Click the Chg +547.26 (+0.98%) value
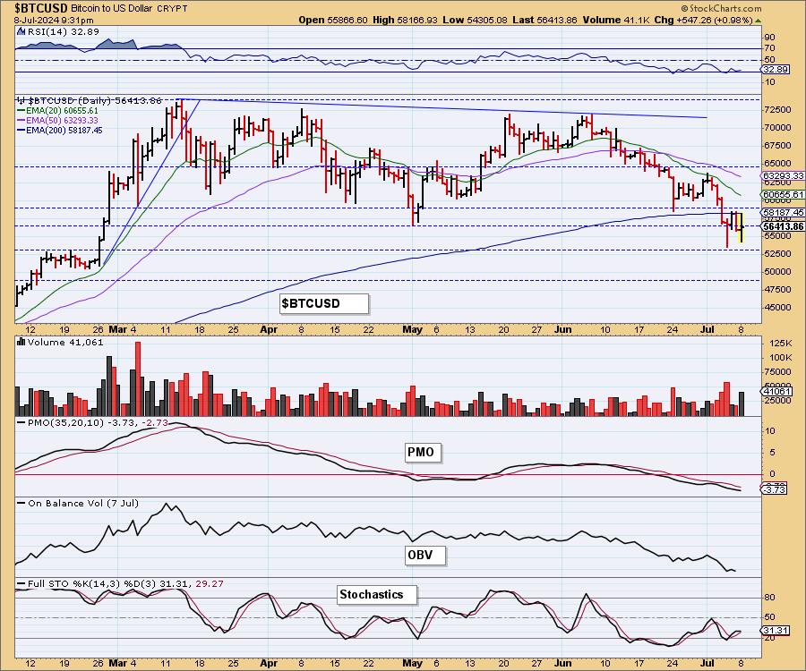 pos(704,20)
